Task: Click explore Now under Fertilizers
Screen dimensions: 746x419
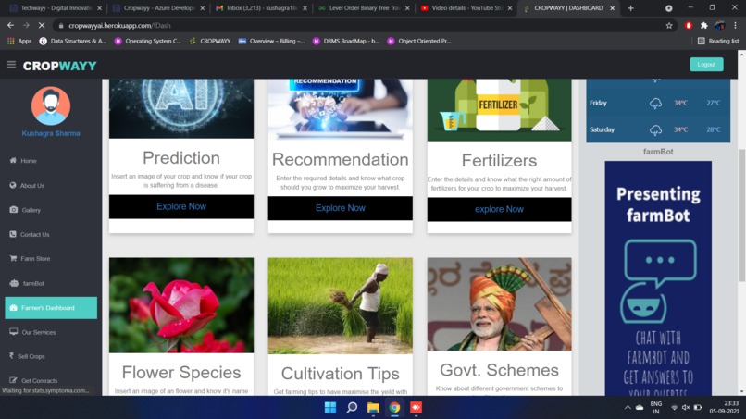Action: point(499,209)
